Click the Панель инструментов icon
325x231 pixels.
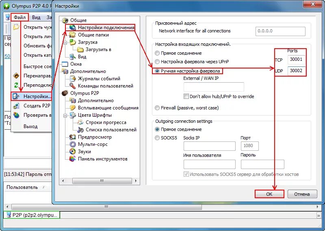(73, 159)
